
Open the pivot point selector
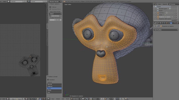[x=88, y=99]
